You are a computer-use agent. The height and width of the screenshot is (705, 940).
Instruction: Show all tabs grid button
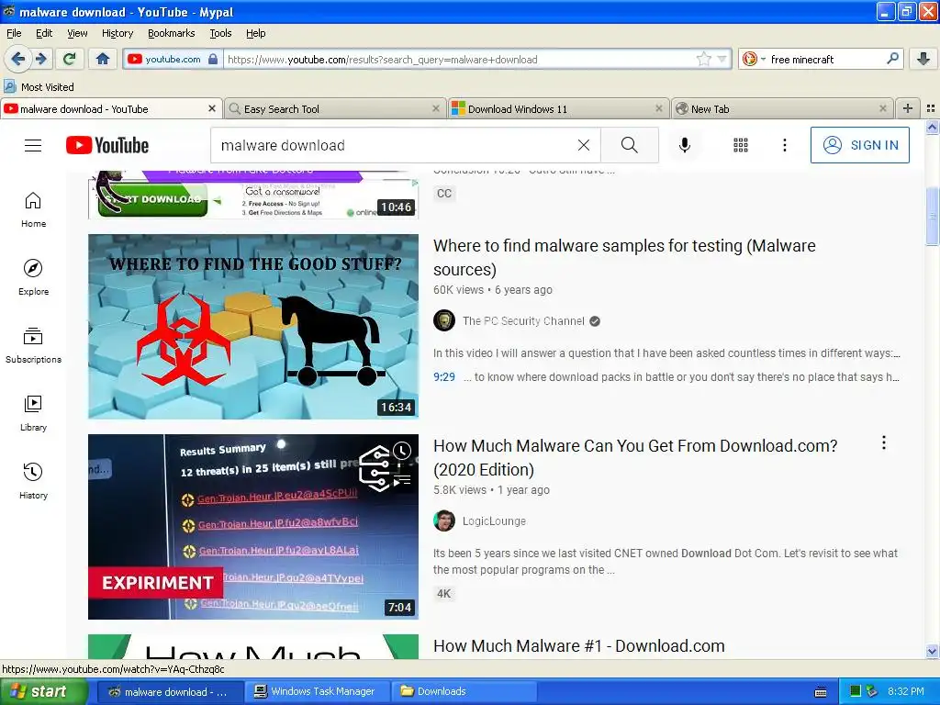point(931,108)
